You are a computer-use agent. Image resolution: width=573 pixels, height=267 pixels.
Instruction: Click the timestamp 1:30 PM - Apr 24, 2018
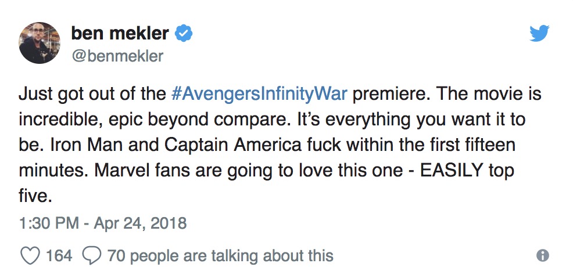click(x=102, y=223)
